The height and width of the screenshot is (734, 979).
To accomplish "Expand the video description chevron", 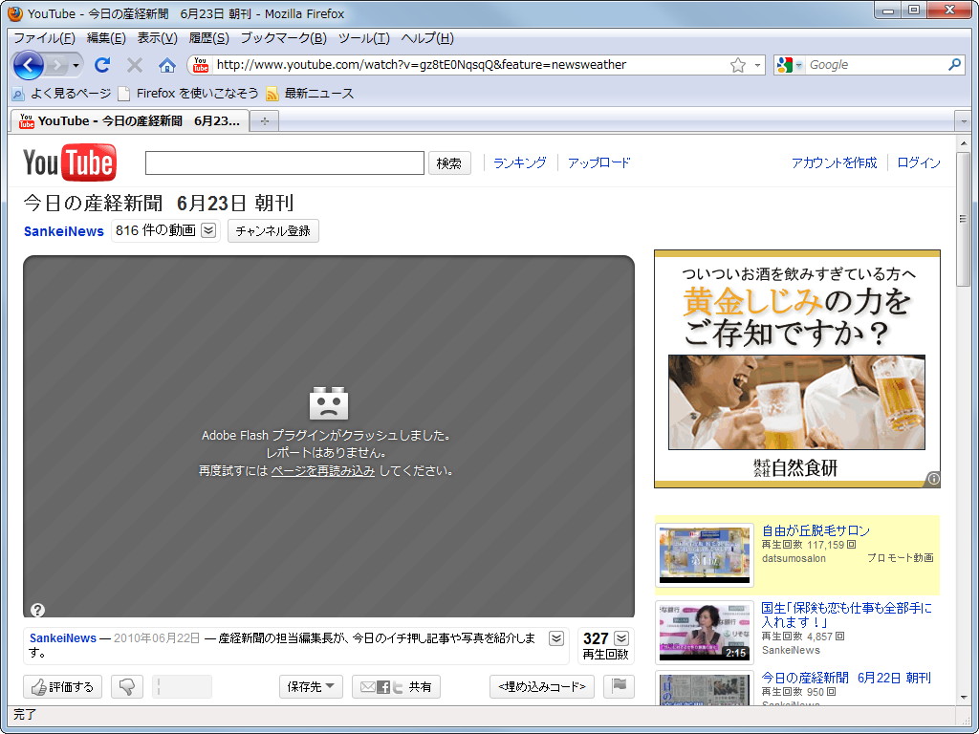I will (x=557, y=638).
